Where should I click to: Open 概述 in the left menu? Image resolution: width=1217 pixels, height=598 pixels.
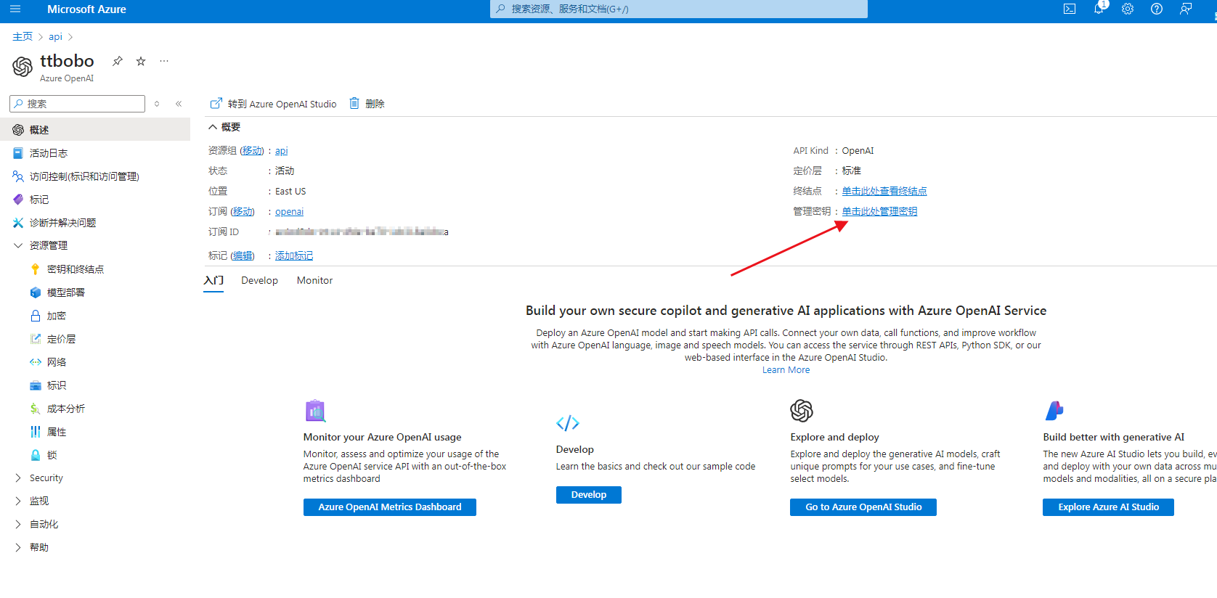pos(95,130)
